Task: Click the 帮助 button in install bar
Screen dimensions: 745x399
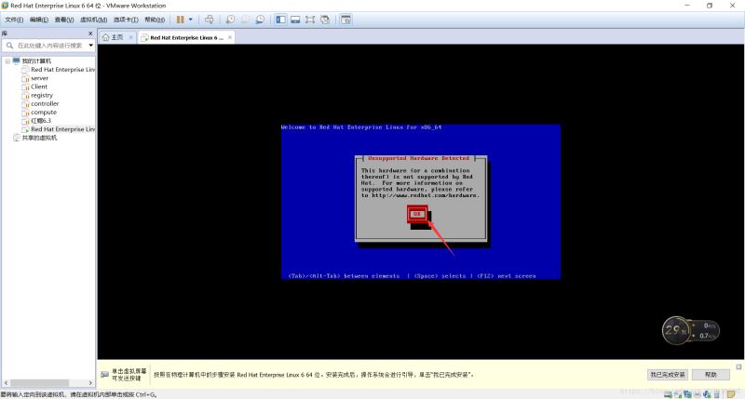Action: click(711, 374)
